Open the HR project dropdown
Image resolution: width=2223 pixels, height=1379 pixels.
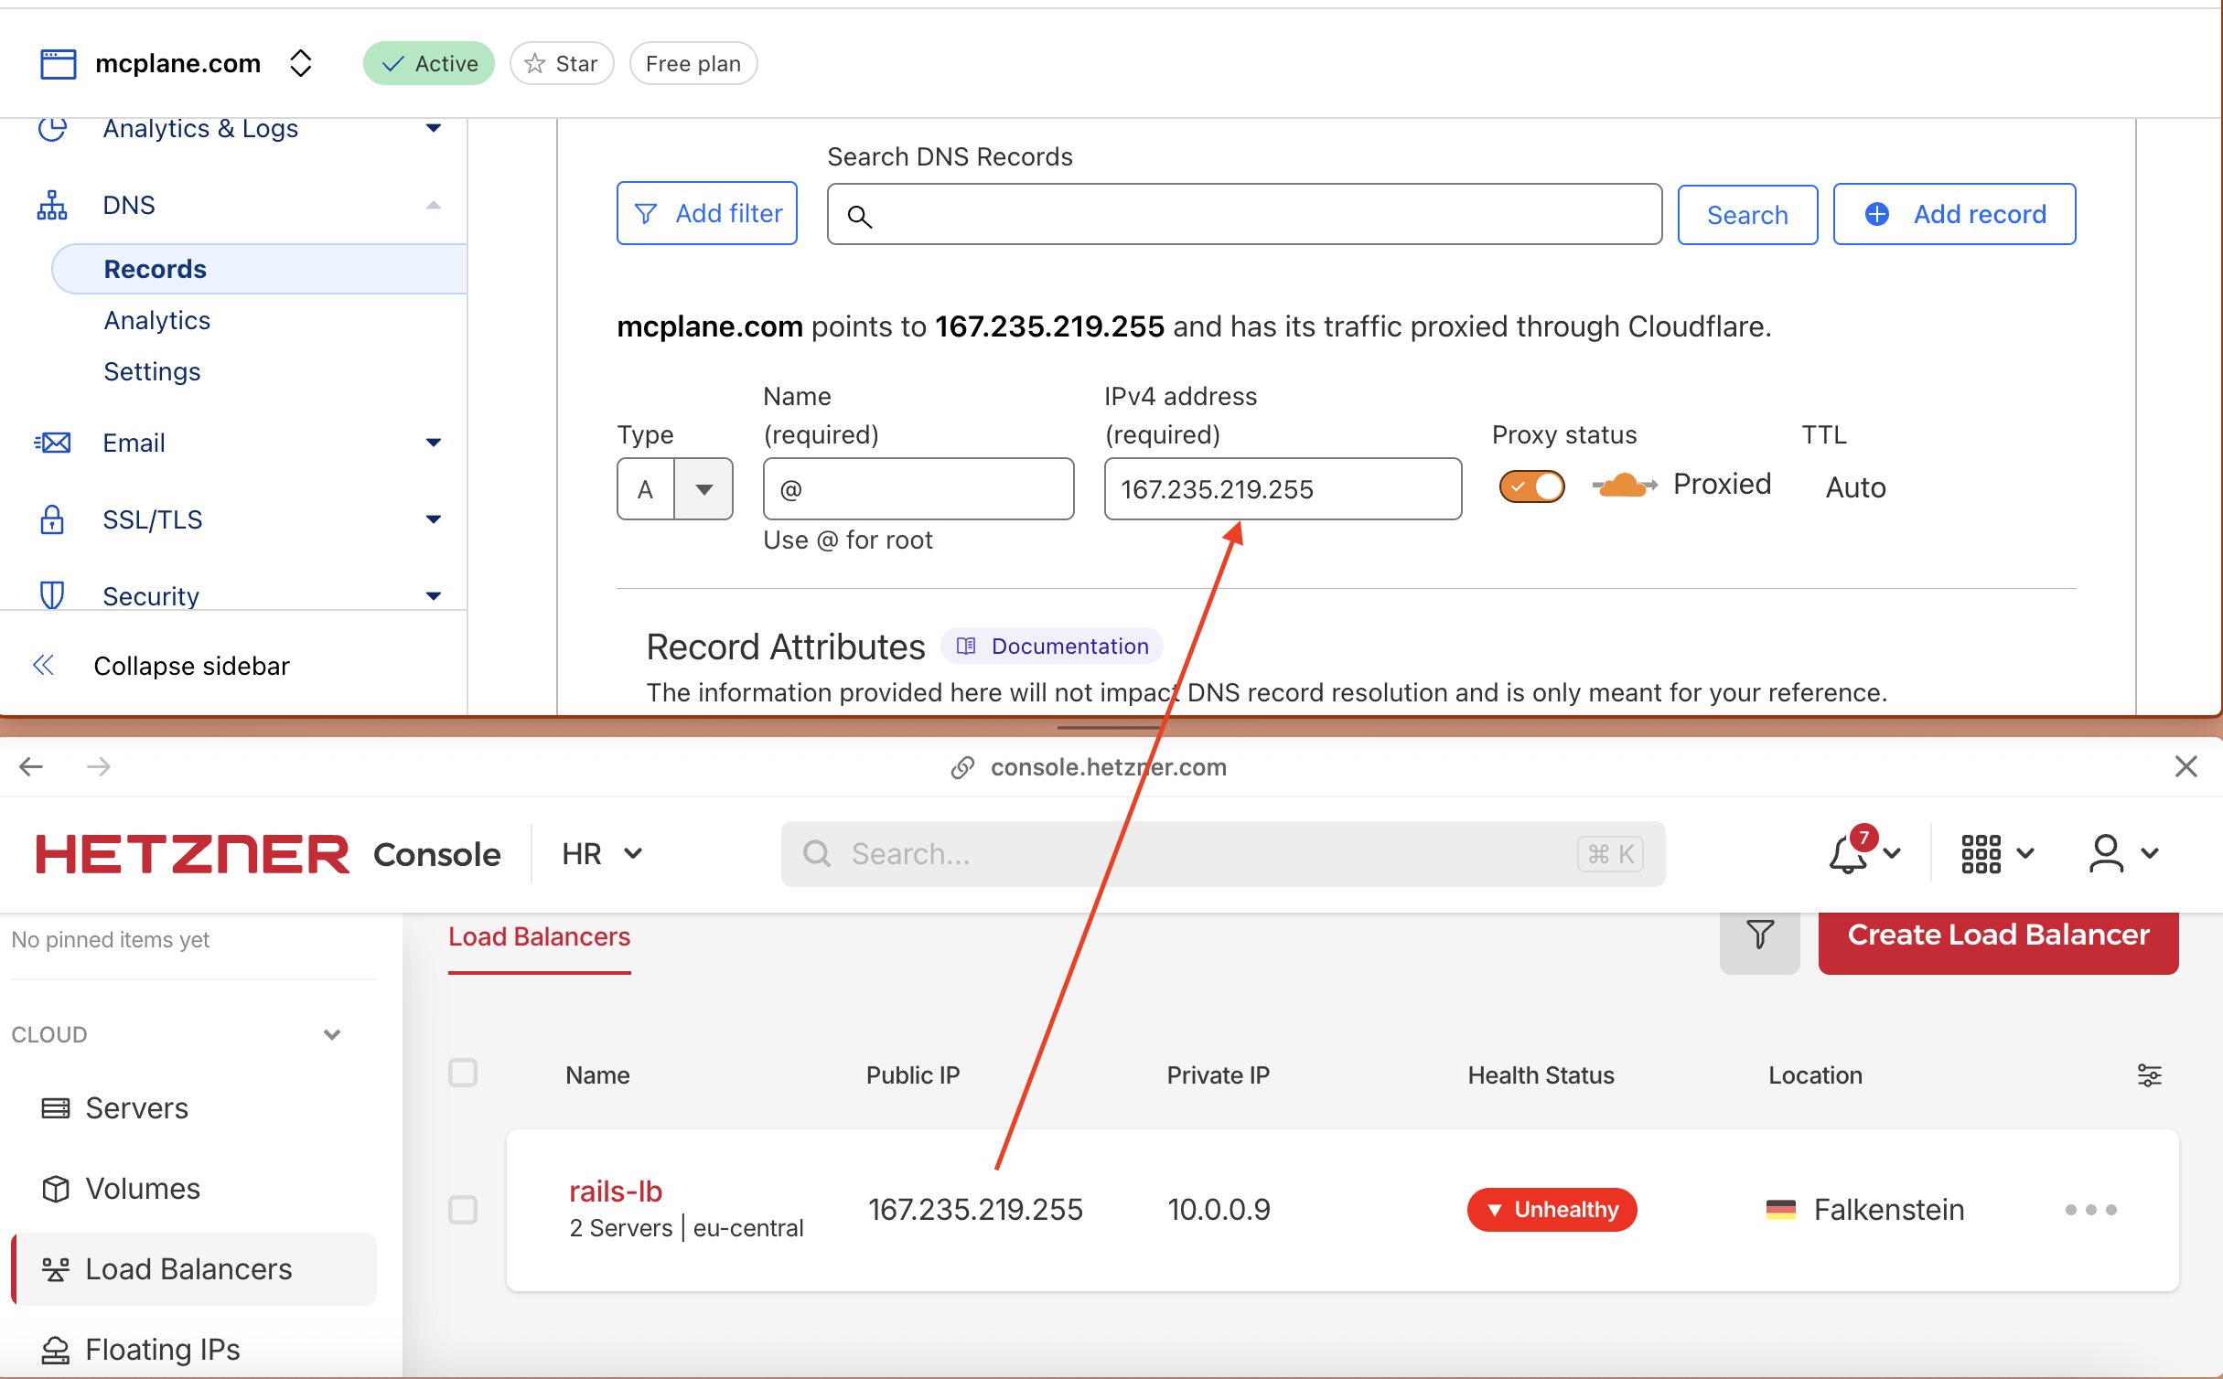tap(602, 854)
